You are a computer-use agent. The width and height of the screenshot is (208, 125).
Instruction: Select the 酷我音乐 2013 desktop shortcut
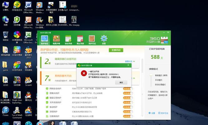click(28, 52)
